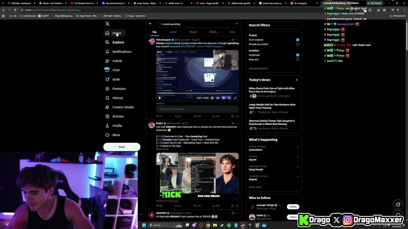408x229 pixels.
Task: Select the Near you location option
Action: (297, 59)
